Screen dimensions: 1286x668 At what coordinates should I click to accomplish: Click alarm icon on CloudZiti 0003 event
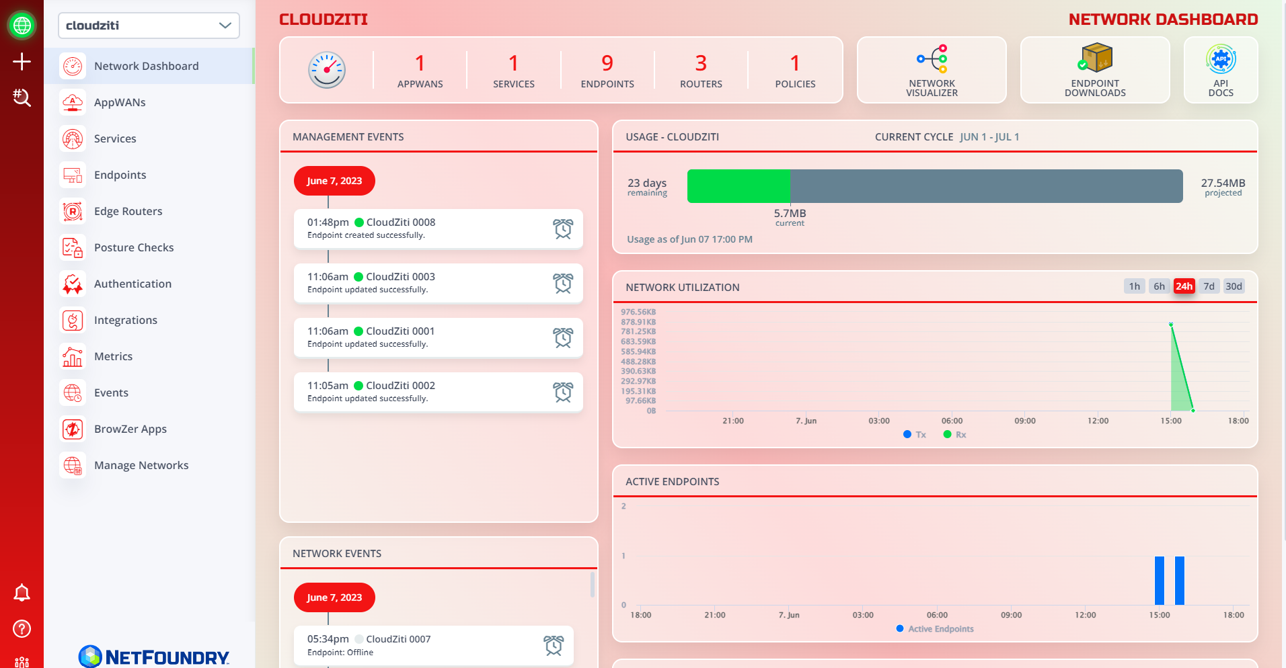tap(563, 283)
